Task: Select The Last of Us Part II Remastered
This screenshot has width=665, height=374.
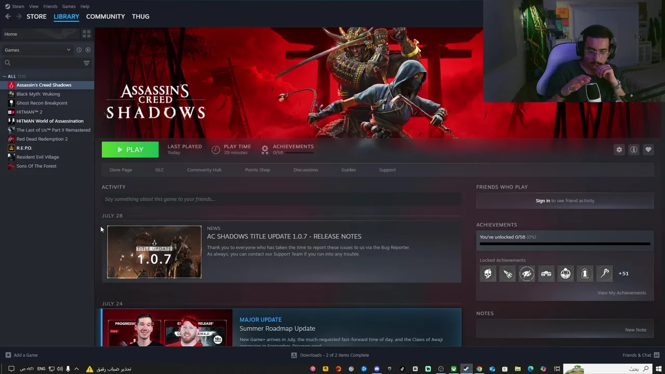Action: (x=53, y=130)
